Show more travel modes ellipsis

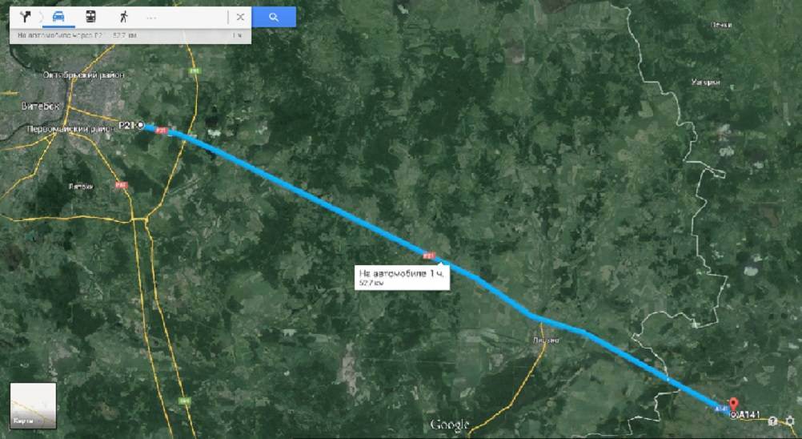click(x=151, y=18)
